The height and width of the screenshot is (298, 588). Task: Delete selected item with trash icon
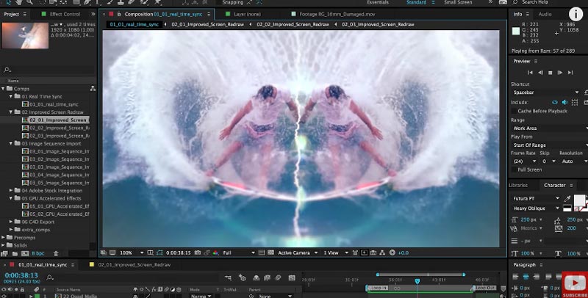pos(56,253)
